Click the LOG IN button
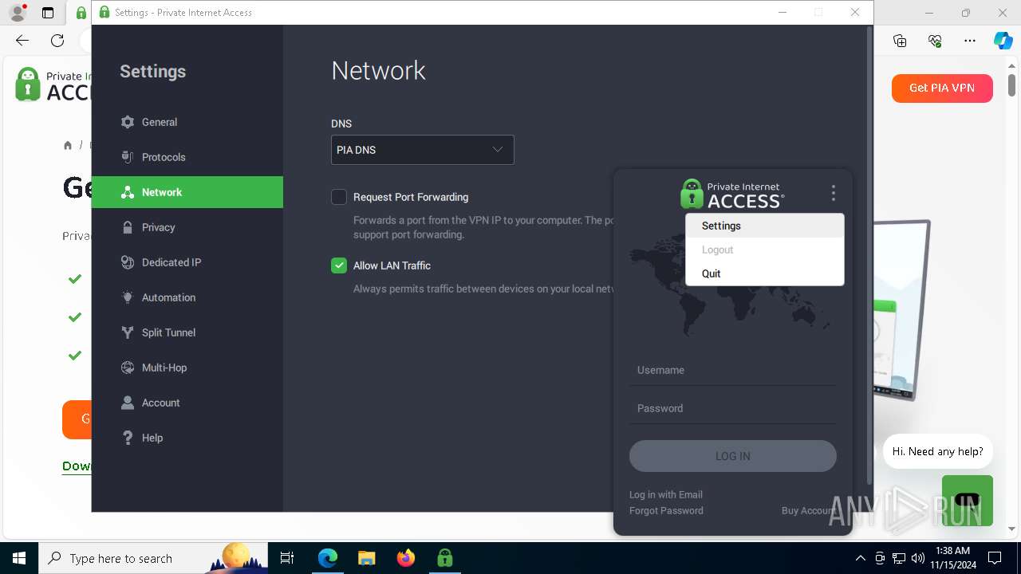The height and width of the screenshot is (574, 1021). pyautogui.click(x=733, y=456)
